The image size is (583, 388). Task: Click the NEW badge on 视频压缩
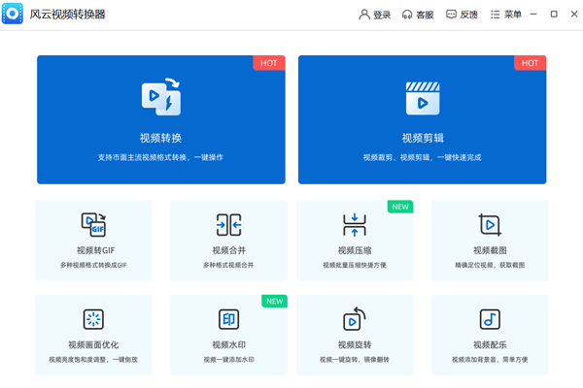click(400, 207)
